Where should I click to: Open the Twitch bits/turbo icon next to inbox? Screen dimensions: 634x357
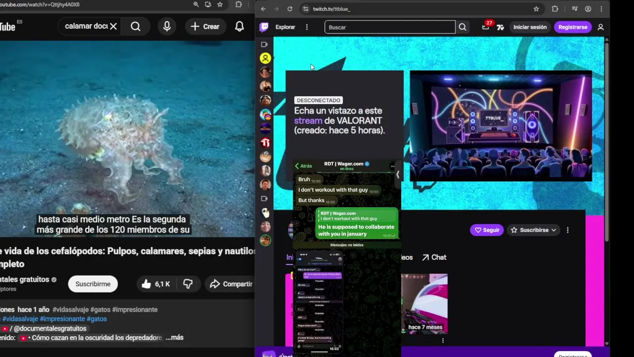tap(500, 27)
